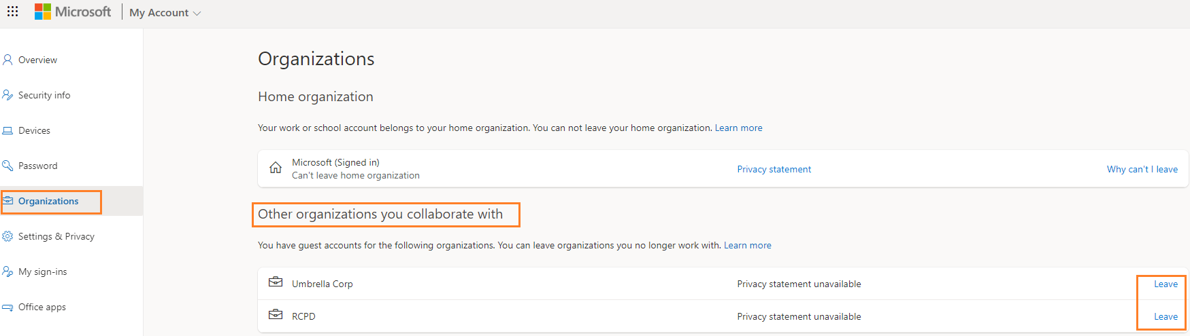Click Why can't I leave link
This screenshot has width=1190, height=336.
click(x=1142, y=169)
